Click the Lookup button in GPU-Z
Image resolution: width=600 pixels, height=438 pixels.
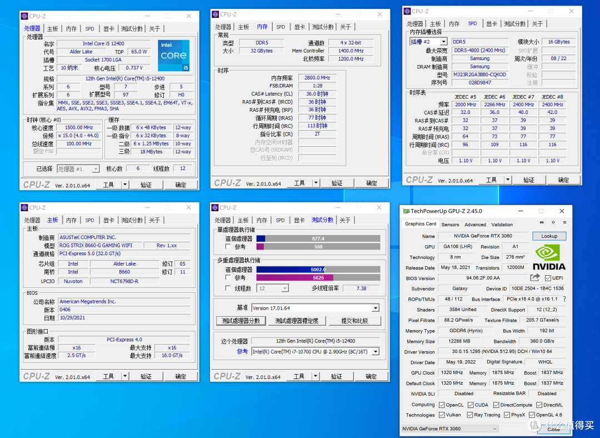549,236
